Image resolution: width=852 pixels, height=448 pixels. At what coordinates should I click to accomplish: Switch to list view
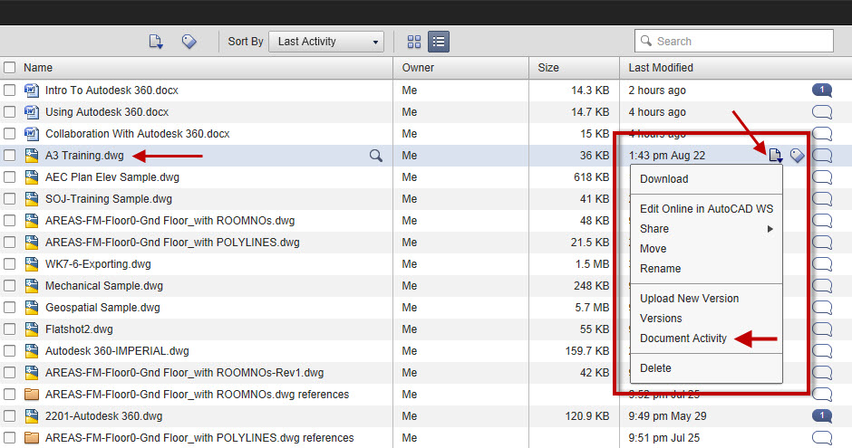(x=439, y=42)
